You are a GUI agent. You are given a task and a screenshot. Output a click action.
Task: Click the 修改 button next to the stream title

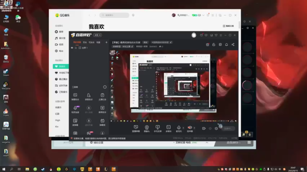pos(145,42)
